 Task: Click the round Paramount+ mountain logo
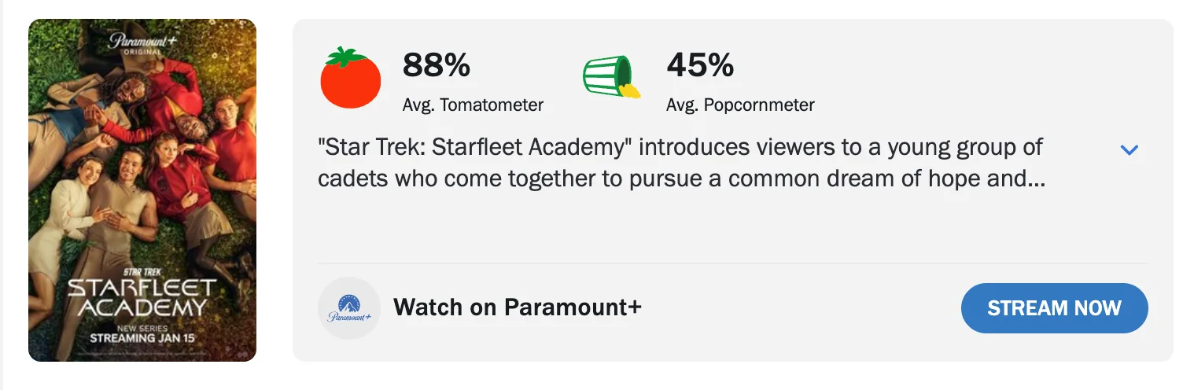pos(349,307)
